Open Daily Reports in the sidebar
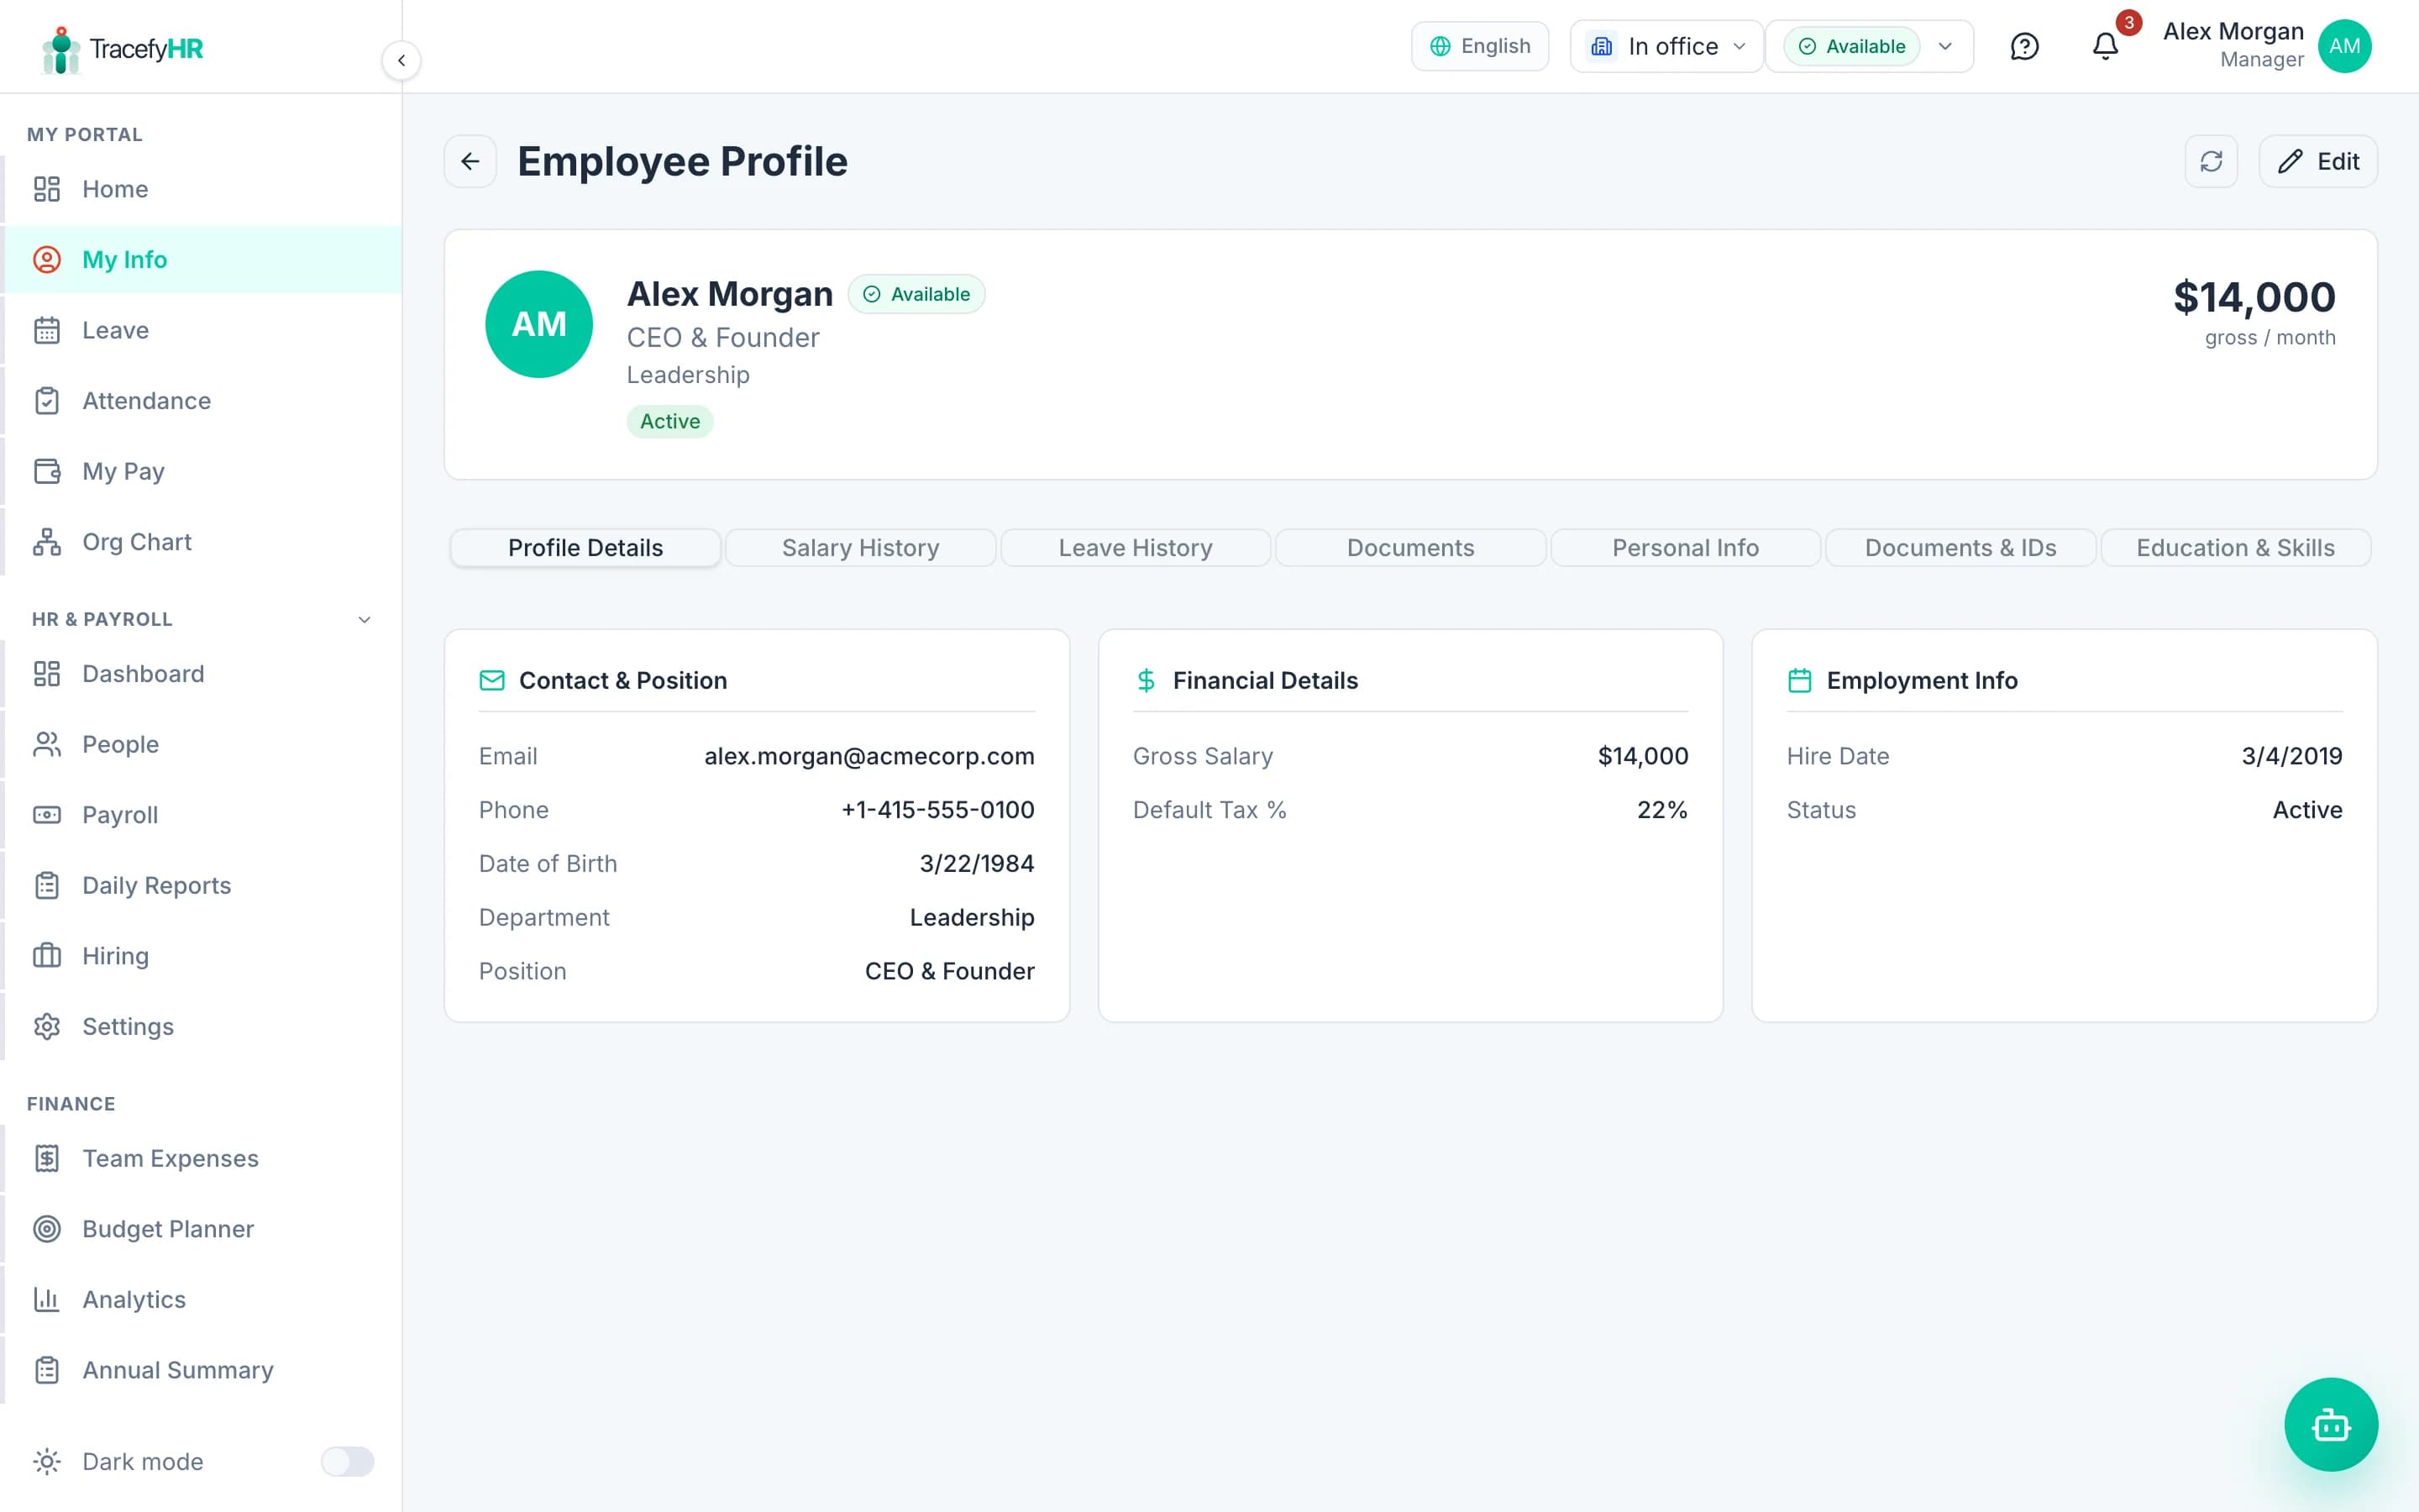The height and width of the screenshot is (1512, 2419). point(202,885)
